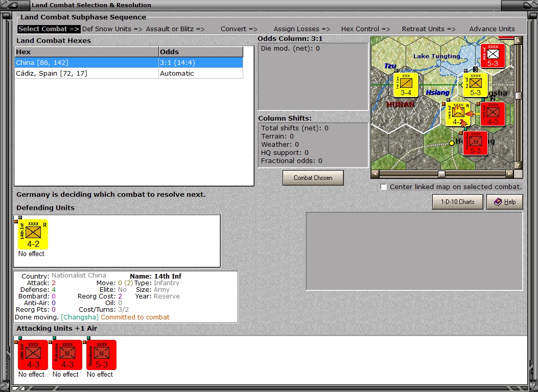The height and width of the screenshot is (392, 538).
Task: Click the Fractional odds: 0 line
Action: (x=291, y=160)
